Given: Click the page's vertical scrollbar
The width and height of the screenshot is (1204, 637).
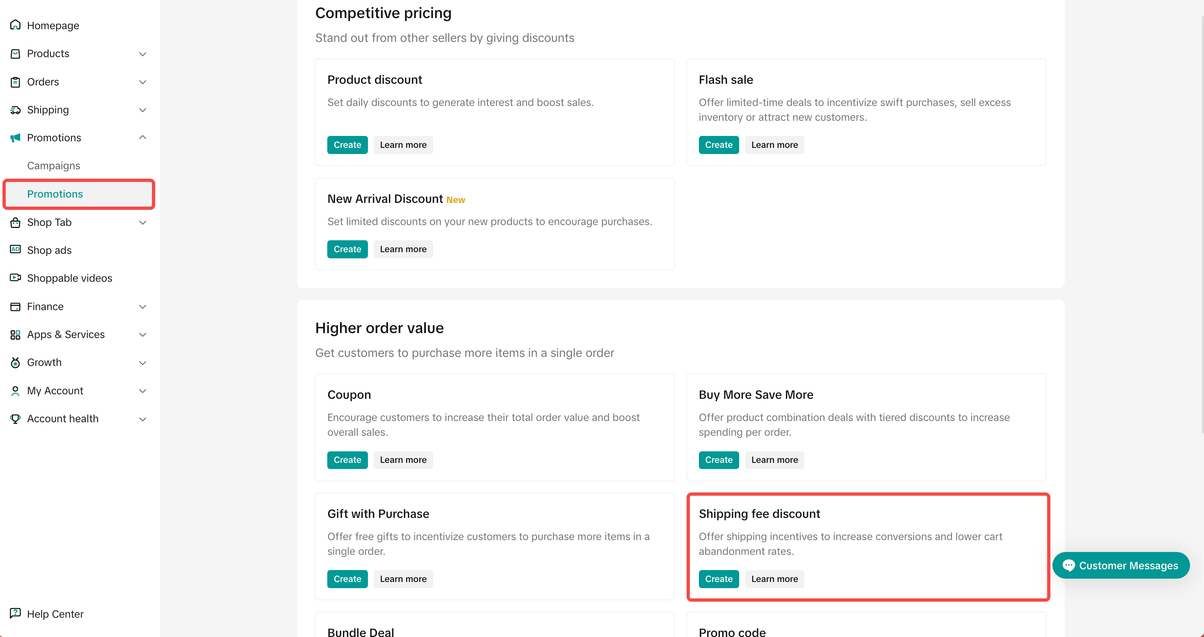Looking at the screenshot, I should pos(1201,224).
